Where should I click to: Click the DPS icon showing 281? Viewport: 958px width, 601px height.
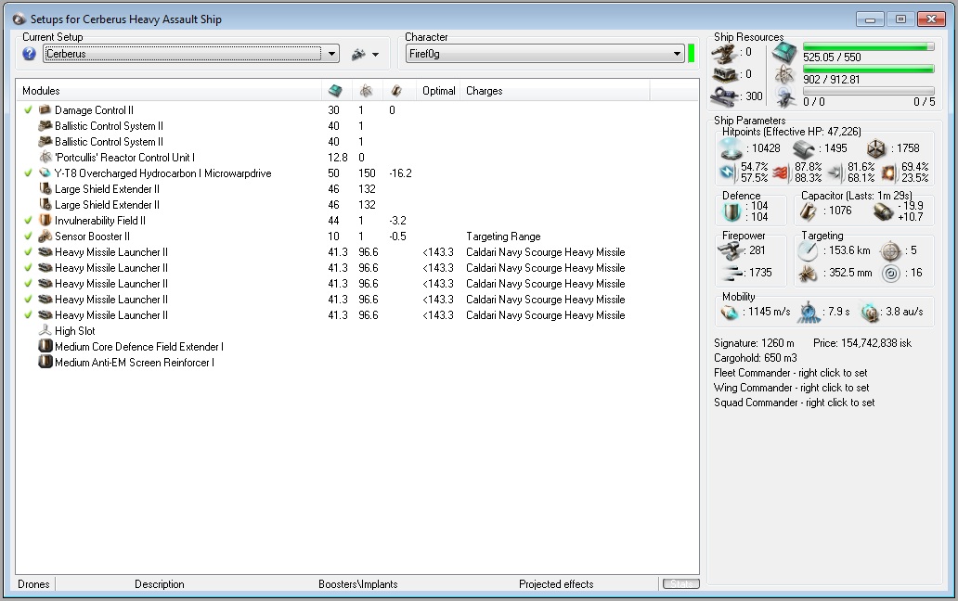731,250
